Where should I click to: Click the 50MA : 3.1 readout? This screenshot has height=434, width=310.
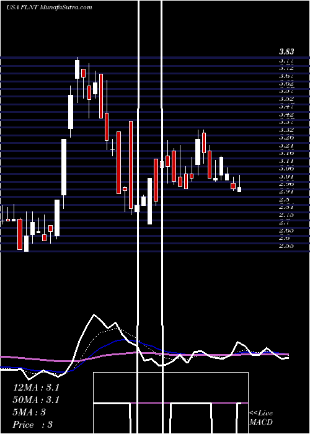tap(36, 400)
